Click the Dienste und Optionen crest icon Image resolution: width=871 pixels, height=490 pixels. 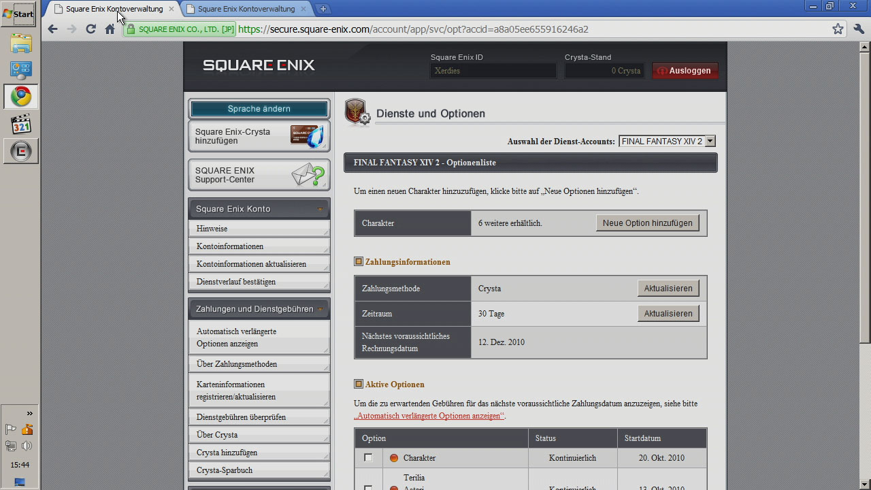pos(357,112)
